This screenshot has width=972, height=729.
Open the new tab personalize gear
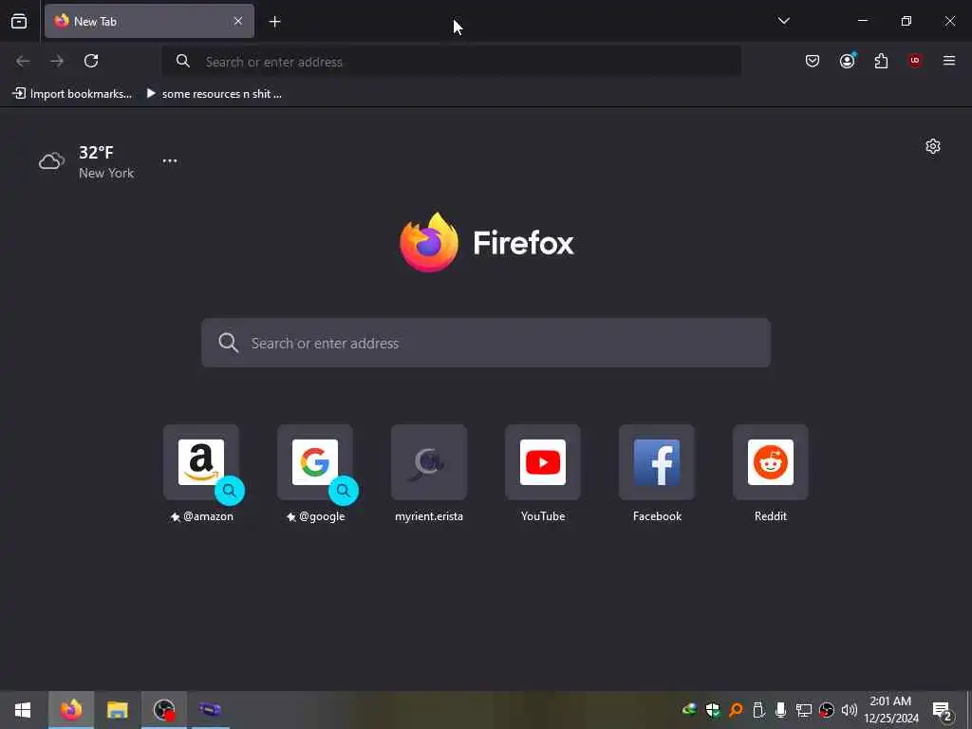933,146
